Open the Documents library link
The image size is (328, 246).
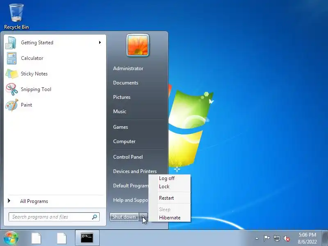(x=126, y=83)
